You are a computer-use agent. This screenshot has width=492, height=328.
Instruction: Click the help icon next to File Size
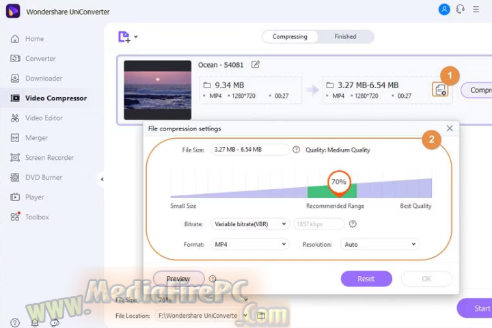pos(296,150)
